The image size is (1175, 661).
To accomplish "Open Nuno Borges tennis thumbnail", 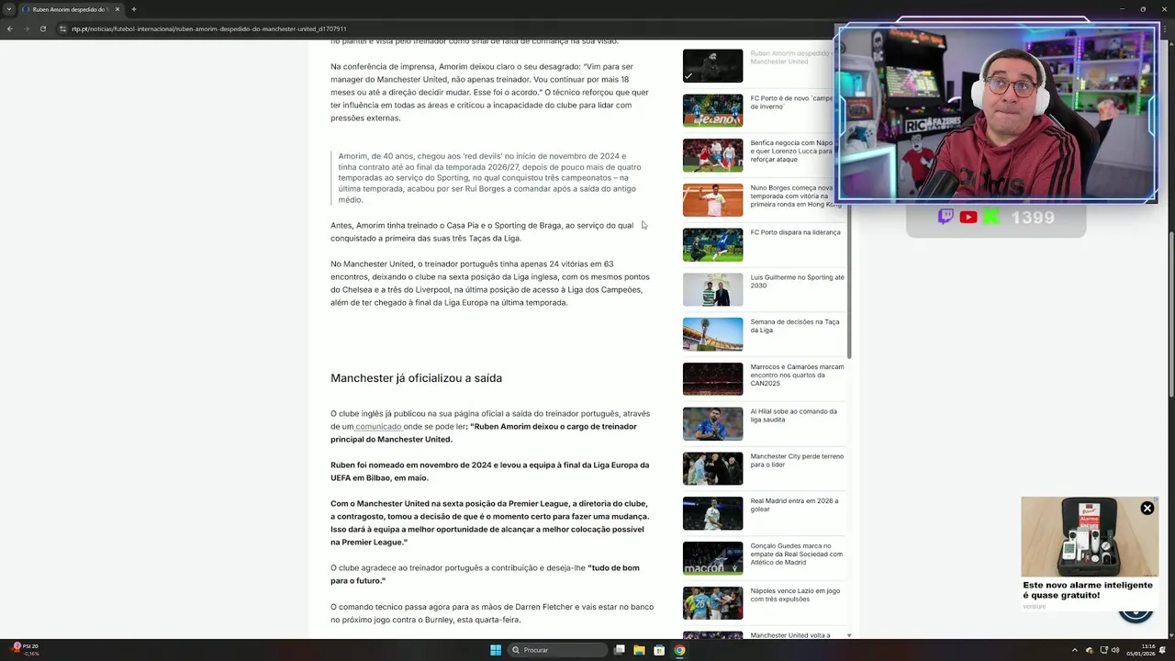I will click(x=712, y=200).
